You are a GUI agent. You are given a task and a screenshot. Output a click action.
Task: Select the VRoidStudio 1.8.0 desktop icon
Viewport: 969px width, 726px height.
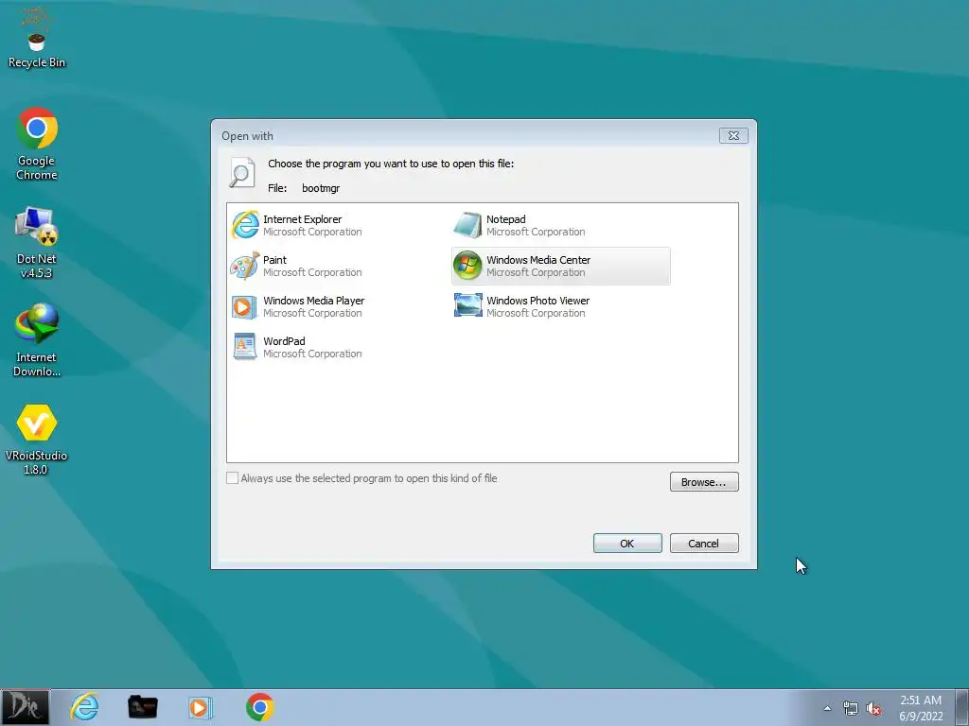coord(37,439)
